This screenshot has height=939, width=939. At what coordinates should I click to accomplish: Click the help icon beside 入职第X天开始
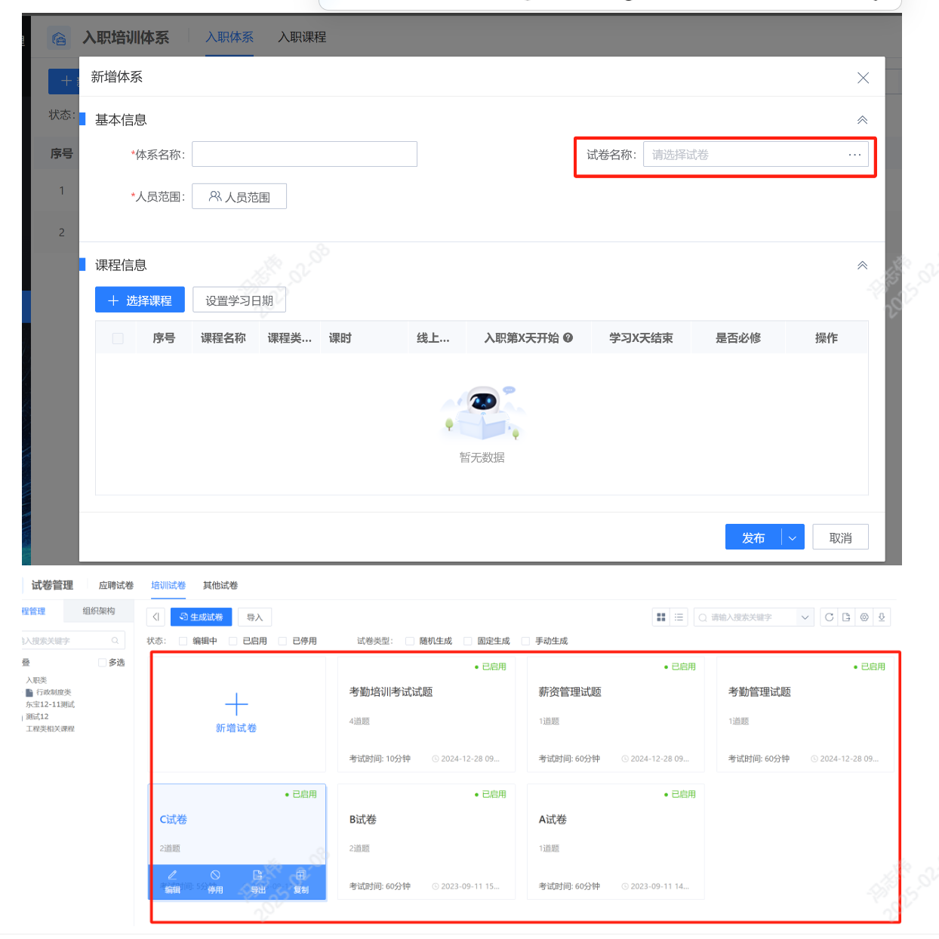pos(568,338)
